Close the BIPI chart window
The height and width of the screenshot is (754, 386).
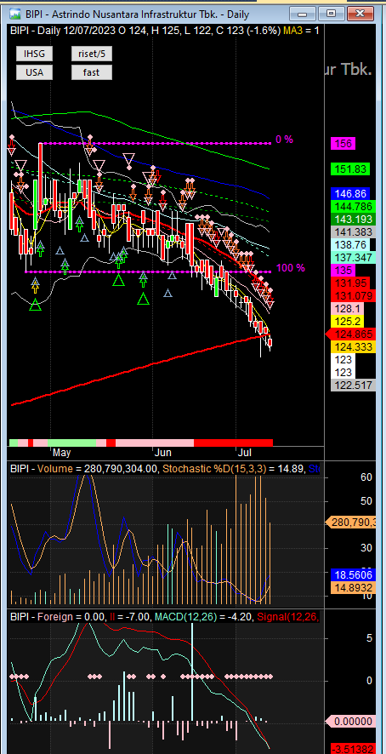(360, 14)
